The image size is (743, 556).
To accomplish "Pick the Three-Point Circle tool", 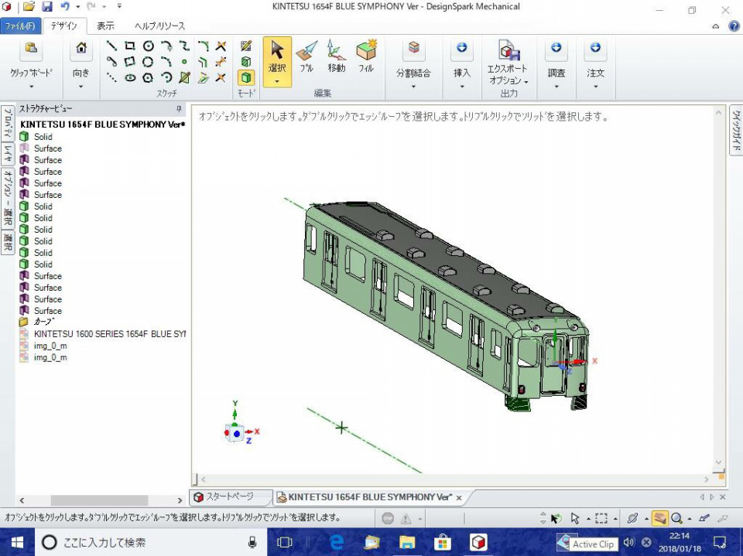I will coord(149,62).
